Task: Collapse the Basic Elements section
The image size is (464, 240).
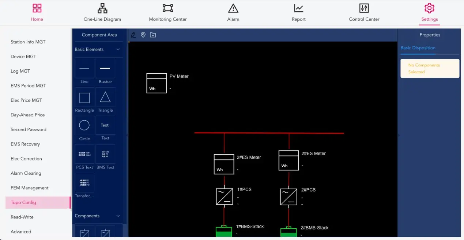Action: point(118,50)
